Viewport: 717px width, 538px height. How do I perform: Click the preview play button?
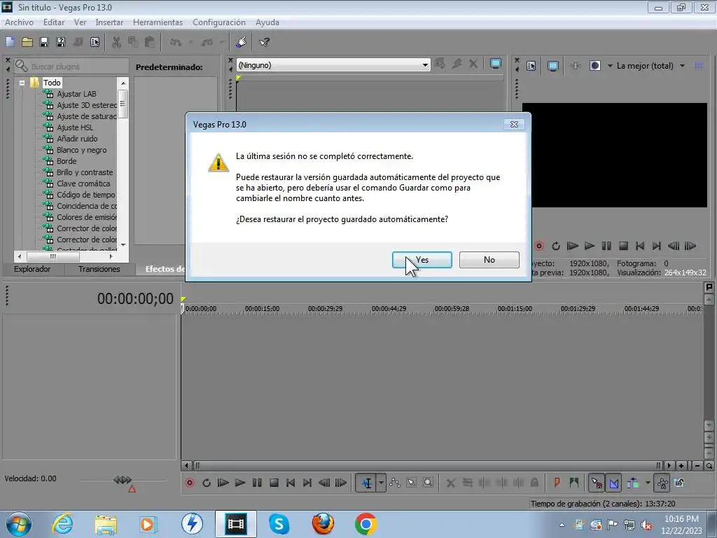click(x=590, y=246)
